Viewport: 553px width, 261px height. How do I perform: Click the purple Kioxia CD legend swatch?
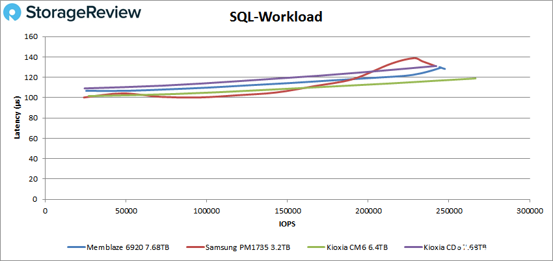click(x=414, y=247)
